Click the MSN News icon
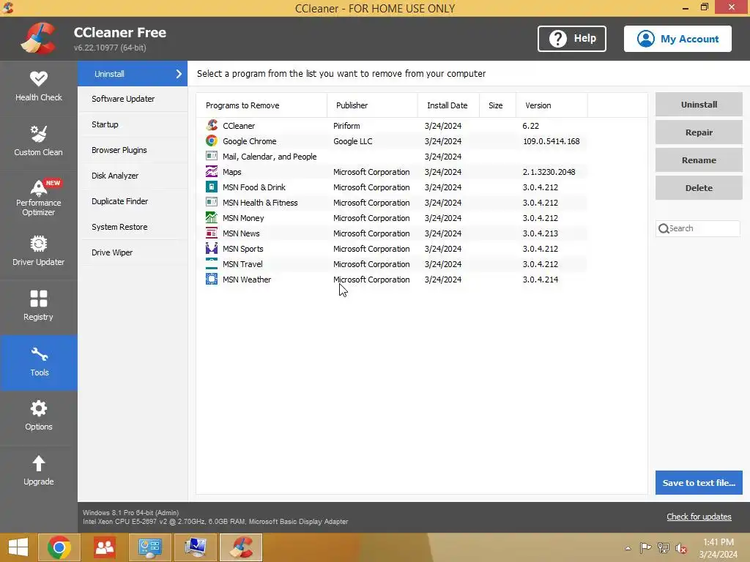 (x=212, y=233)
